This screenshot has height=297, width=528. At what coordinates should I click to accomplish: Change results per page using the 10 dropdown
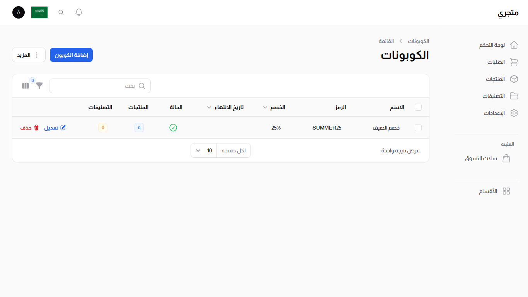click(x=204, y=150)
